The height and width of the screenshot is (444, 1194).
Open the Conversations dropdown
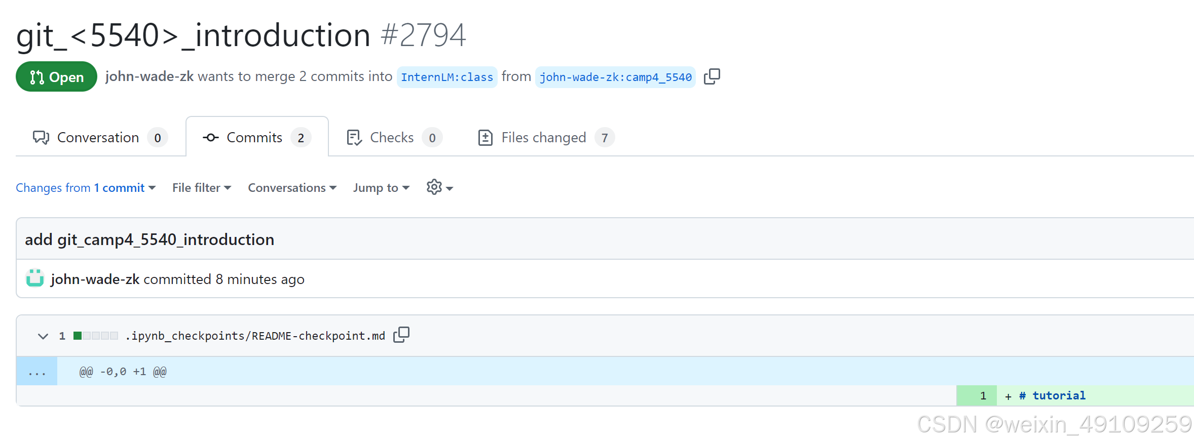(291, 187)
